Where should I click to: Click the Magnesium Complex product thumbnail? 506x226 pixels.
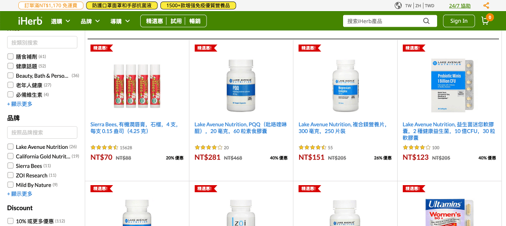[x=345, y=86]
